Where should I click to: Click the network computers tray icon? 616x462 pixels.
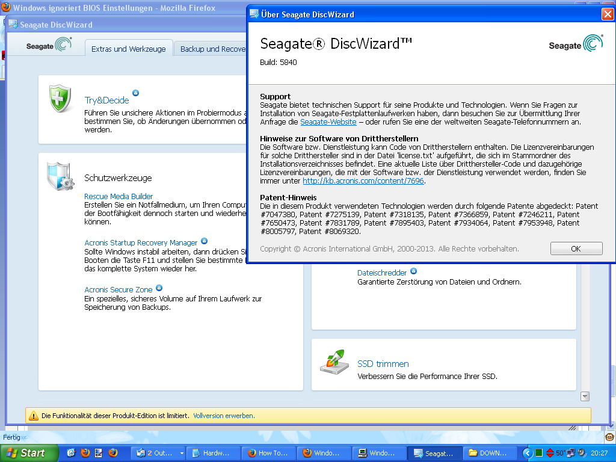click(571, 453)
